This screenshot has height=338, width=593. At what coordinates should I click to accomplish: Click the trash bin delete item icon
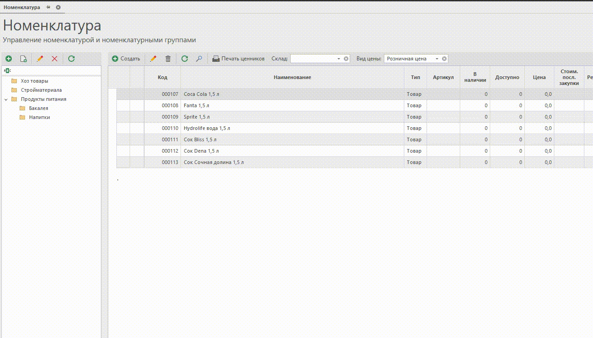coord(168,59)
